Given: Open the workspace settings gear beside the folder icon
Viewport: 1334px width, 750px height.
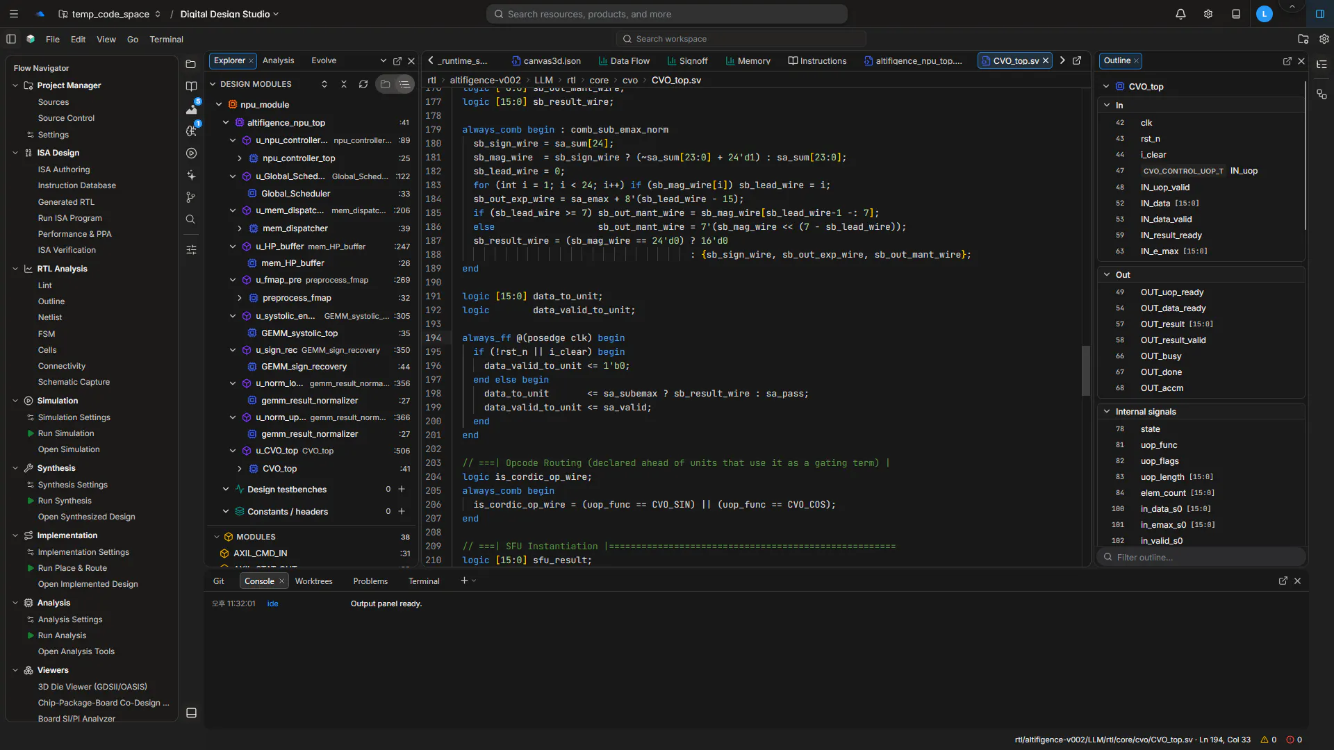Looking at the screenshot, I should (x=1324, y=39).
